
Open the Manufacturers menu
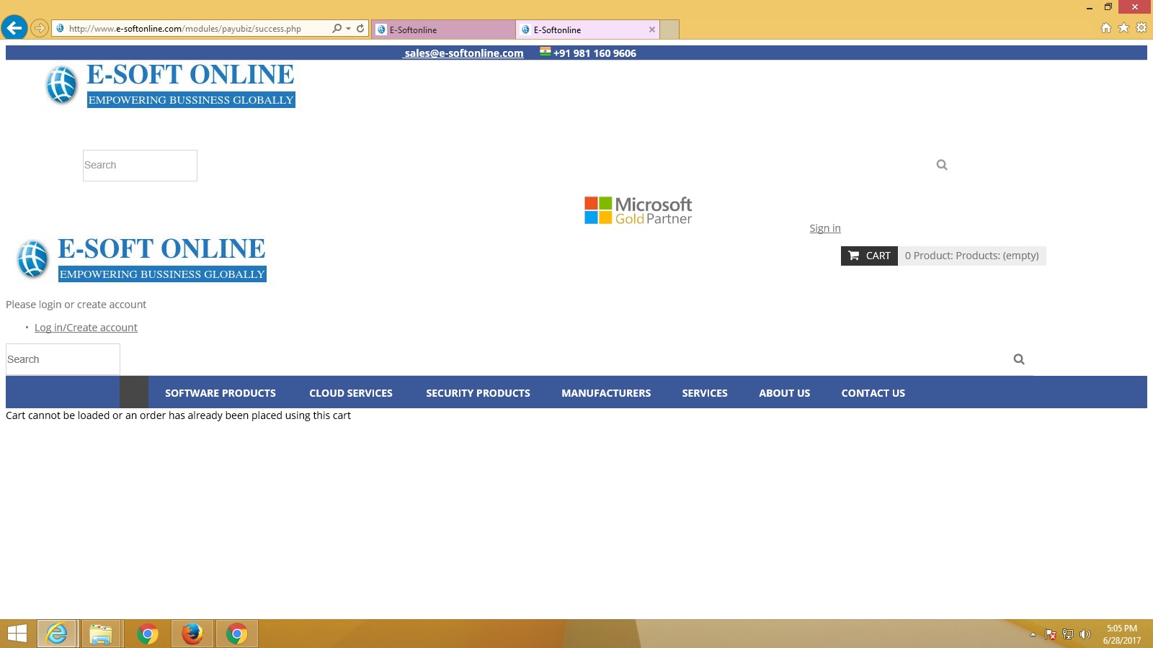pyautogui.click(x=606, y=393)
